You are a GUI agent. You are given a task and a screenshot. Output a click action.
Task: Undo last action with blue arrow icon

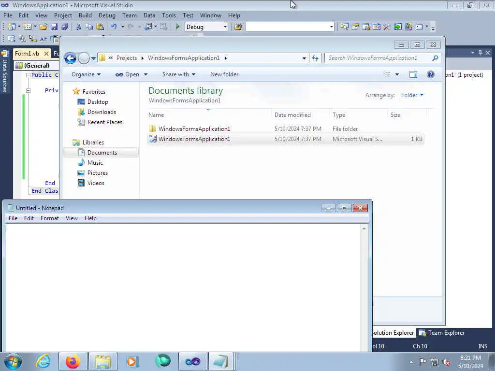[114, 27]
